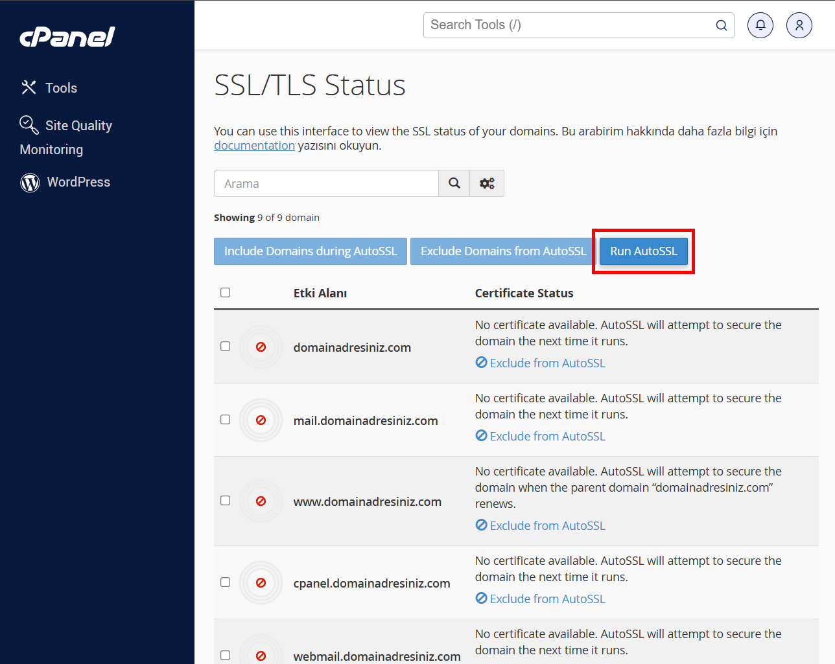Viewport: 835px width, 664px height.
Task: Click Exclude from AutoSSL for mail.domainadresiniz.com
Action: point(547,437)
